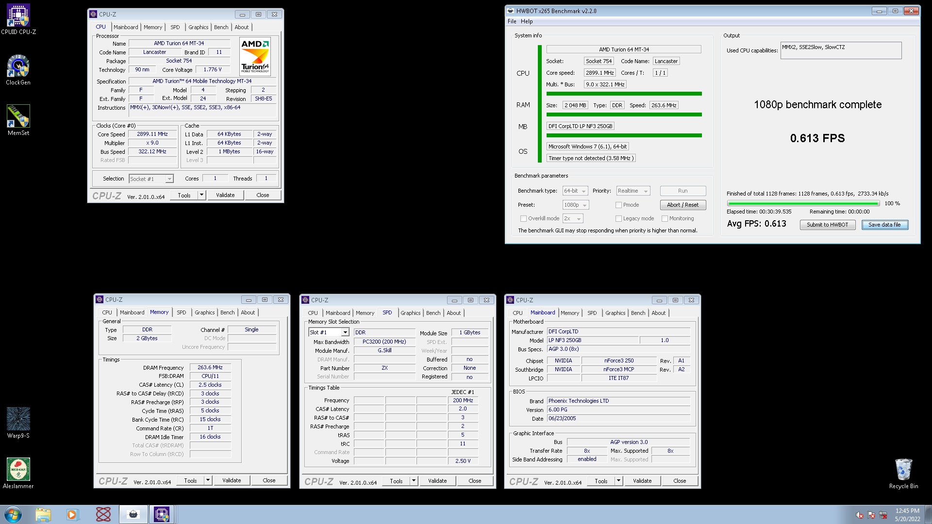The height and width of the screenshot is (524, 932).
Task: Click the HWBOT x265 title bar icon
Action: coord(510,11)
